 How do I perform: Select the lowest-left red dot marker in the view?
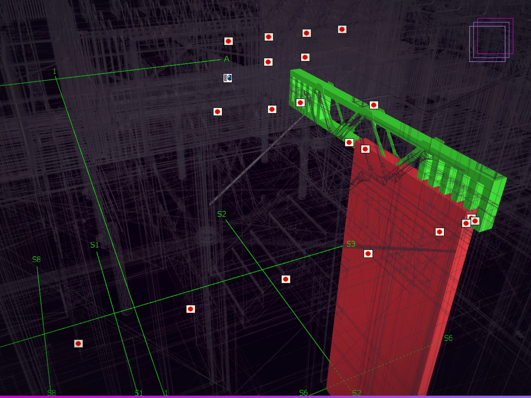(x=78, y=344)
